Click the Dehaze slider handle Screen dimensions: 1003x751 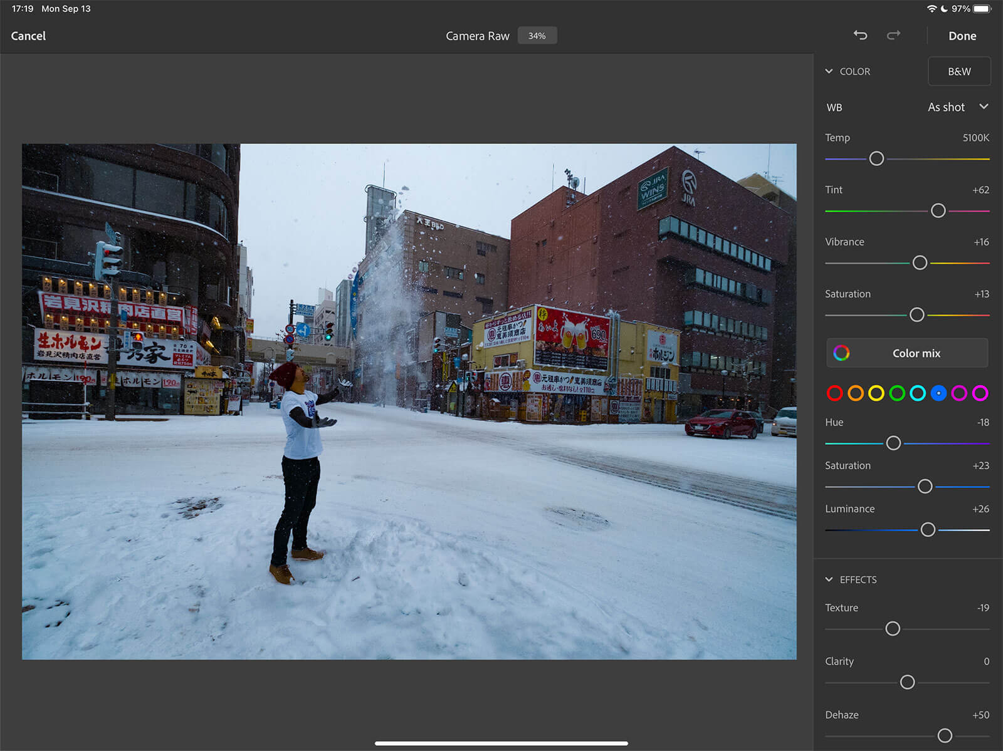click(x=945, y=735)
